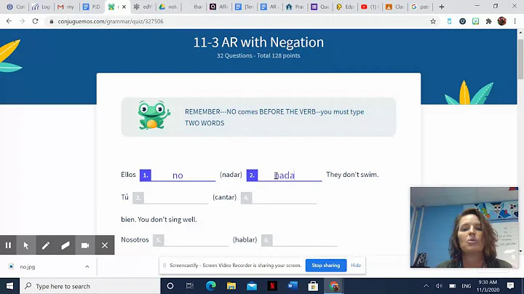Open Netflix from the taskbar
The width and height of the screenshot is (524, 294).
tap(272, 286)
